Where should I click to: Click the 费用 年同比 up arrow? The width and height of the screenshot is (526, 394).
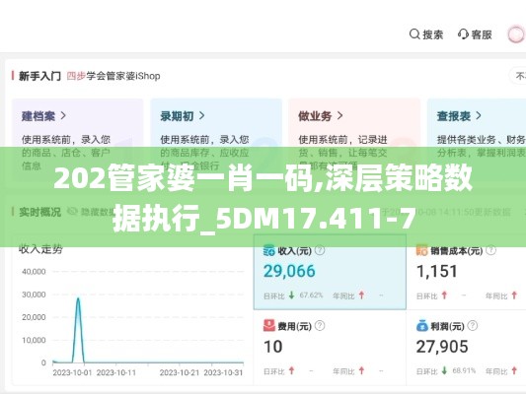tap(361, 370)
